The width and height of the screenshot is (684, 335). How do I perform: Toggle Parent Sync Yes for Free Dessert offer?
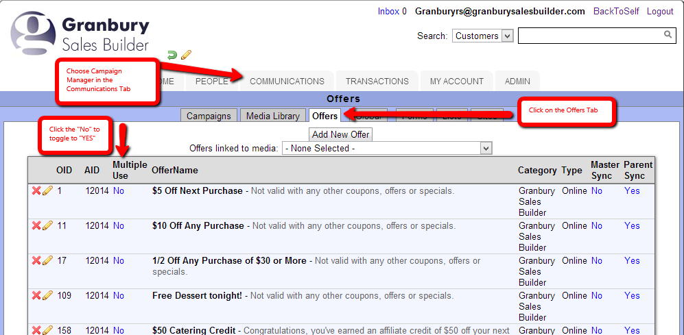pyautogui.click(x=632, y=295)
